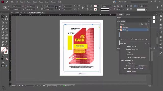Pick a point on the reference point locator
Screen dimensions: 163x91
5,8
